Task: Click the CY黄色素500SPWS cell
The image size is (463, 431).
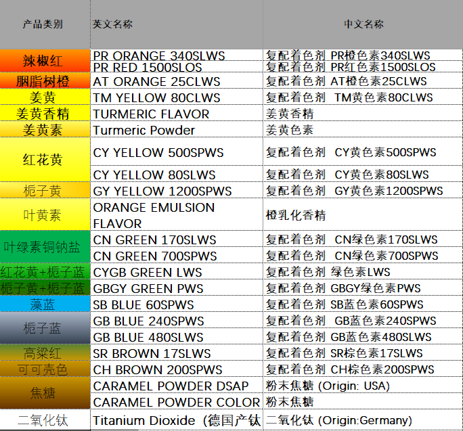Action: click(363, 152)
